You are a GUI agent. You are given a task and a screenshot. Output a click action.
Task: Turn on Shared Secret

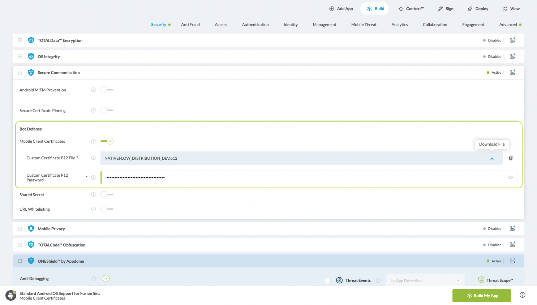(107, 194)
